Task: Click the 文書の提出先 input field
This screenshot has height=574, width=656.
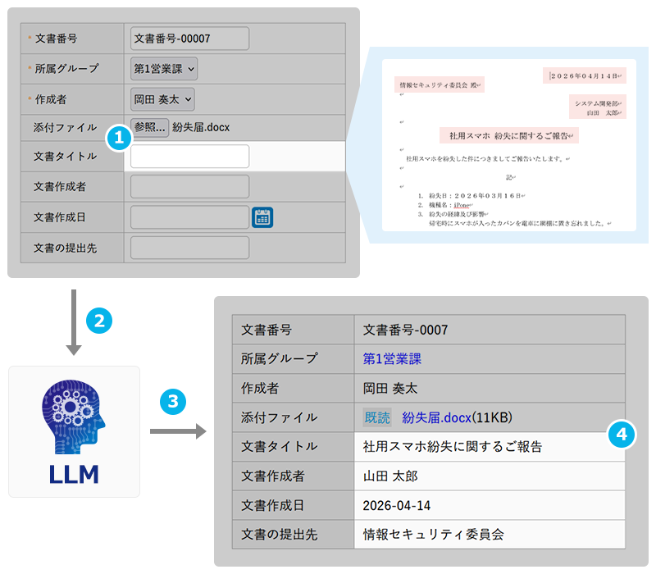Action: (x=189, y=248)
